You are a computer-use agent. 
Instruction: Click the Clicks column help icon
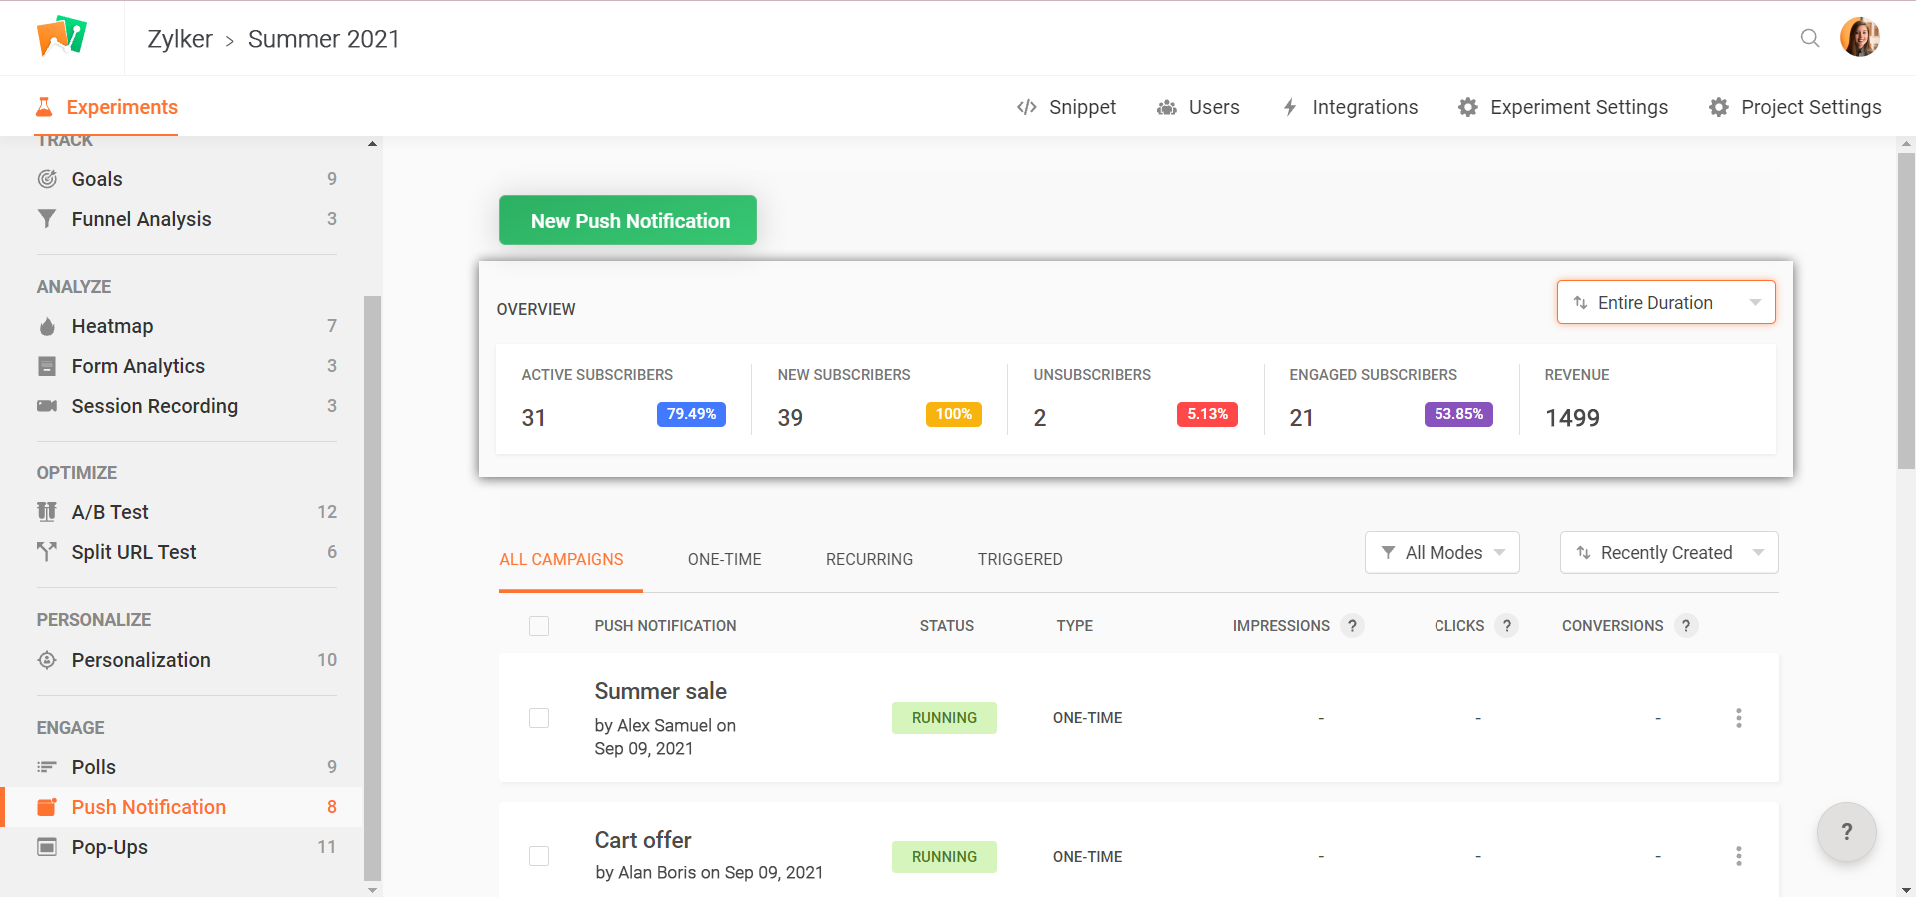[1507, 626]
